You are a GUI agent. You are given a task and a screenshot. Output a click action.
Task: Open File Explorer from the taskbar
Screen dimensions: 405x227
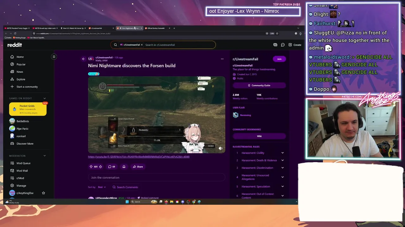click(172, 202)
